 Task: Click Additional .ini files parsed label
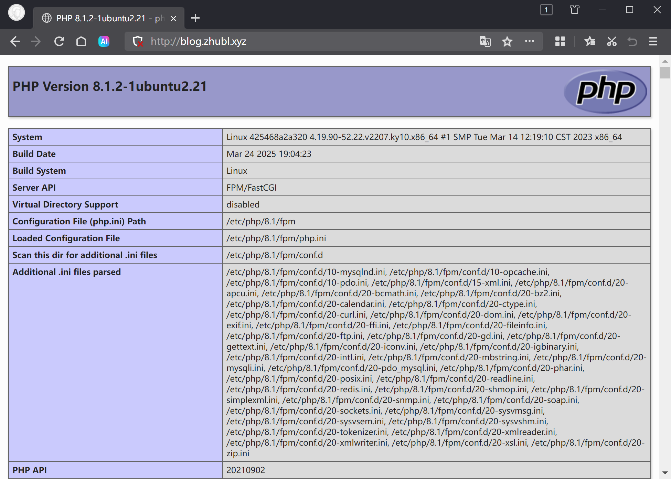click(x=66, y=272)
